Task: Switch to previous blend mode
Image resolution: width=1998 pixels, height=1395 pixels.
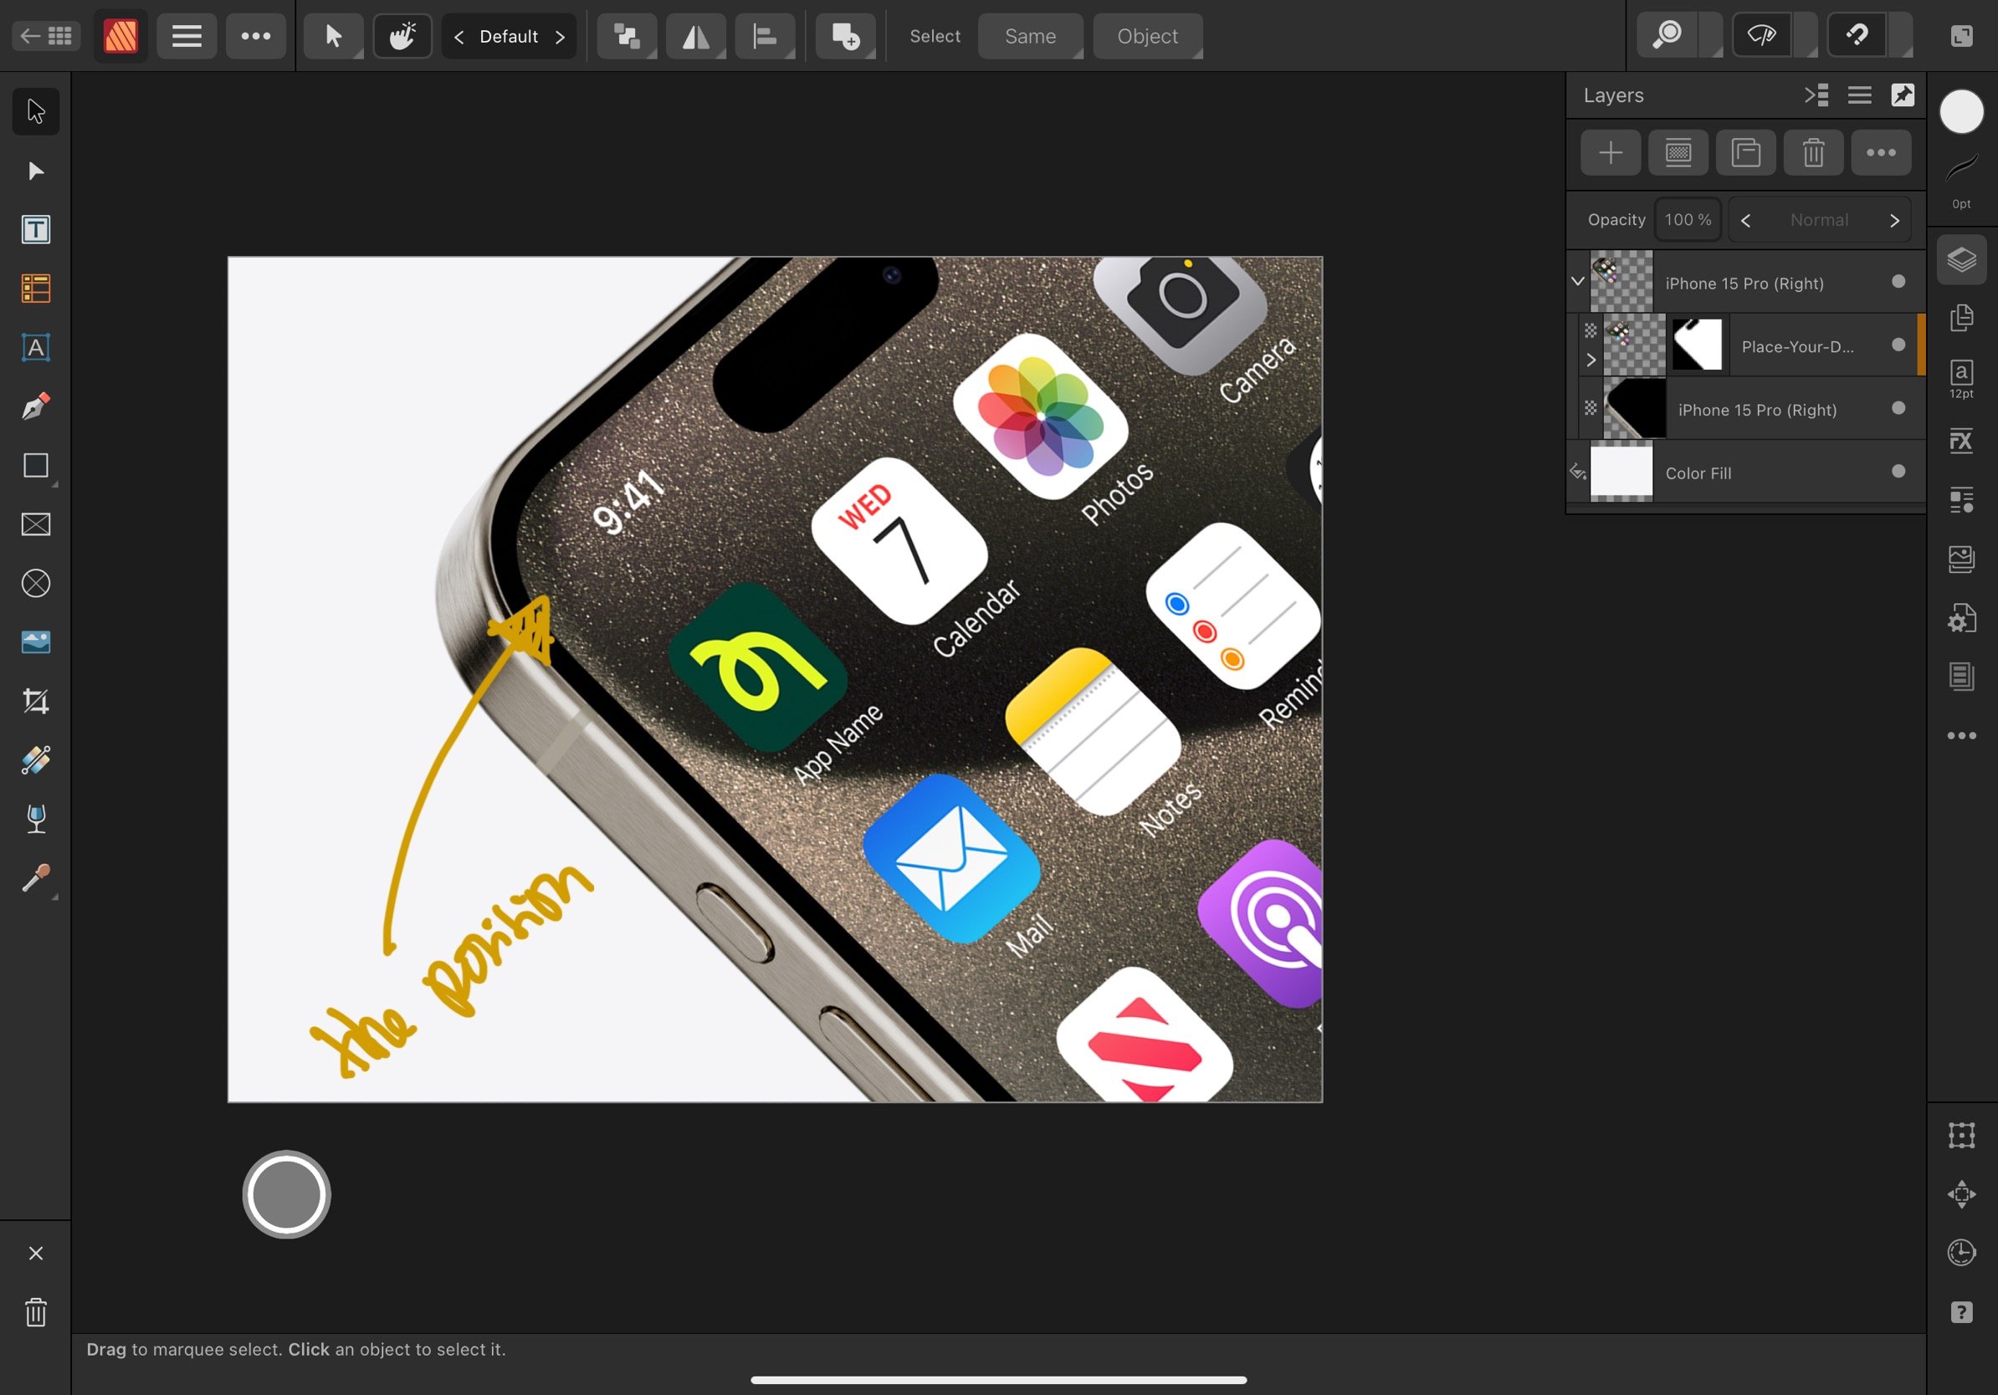Action: pos(1745,221)
